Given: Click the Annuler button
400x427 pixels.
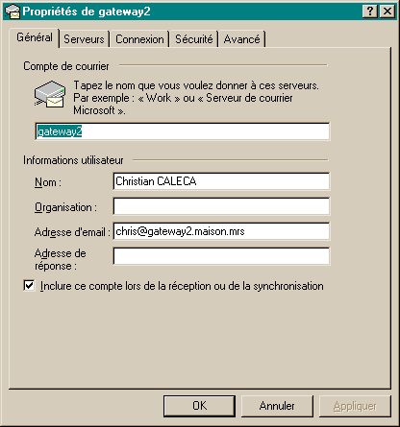Looking at the screenshot, I should 277,406.
